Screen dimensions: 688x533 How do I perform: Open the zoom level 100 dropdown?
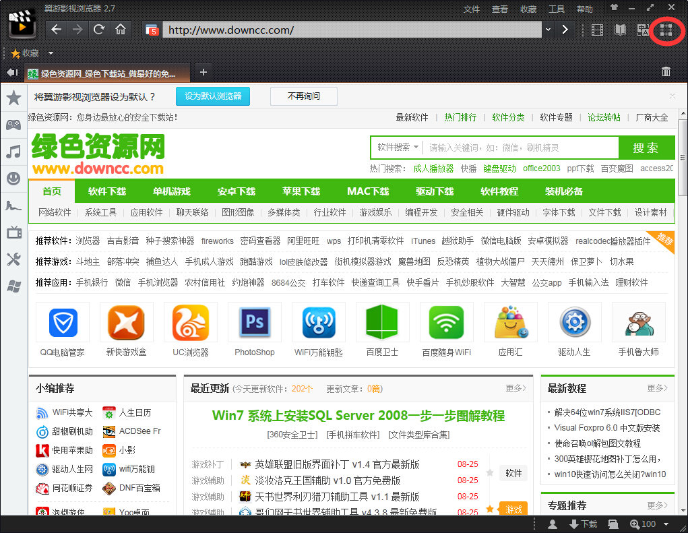pyautogui.click(x=666, y=524)
